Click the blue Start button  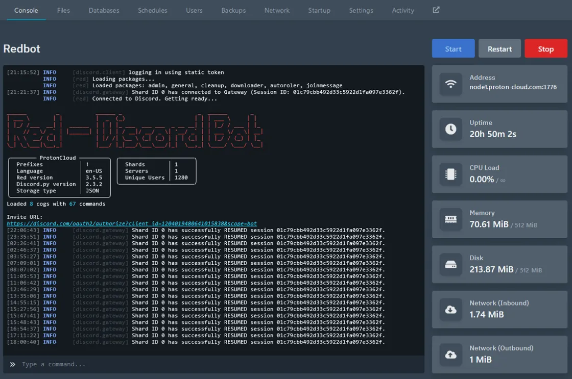click(x=453, y=49)
